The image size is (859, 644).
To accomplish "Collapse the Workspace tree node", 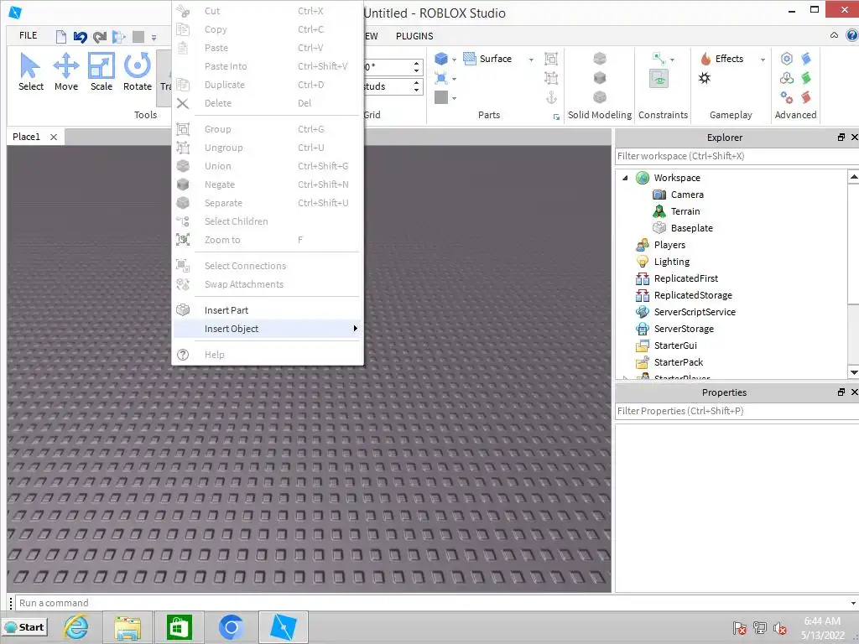I will click(625, 178).
